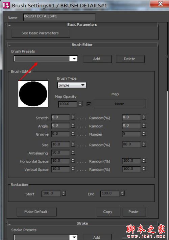Click the Size Random(%) field 80.0
This screenshot has height=240, width=169.
click(131, 145)
